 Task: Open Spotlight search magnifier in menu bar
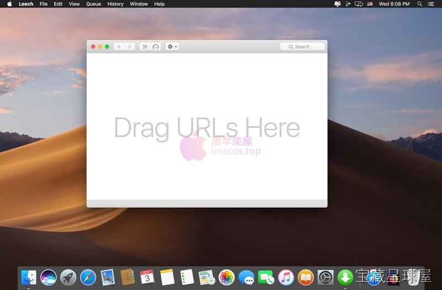click(420, 4)
